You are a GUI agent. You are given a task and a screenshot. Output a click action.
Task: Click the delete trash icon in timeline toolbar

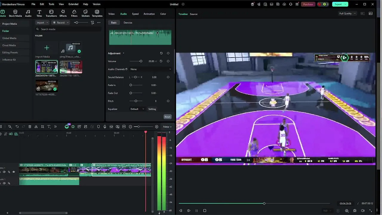click(x=30, y=127)
